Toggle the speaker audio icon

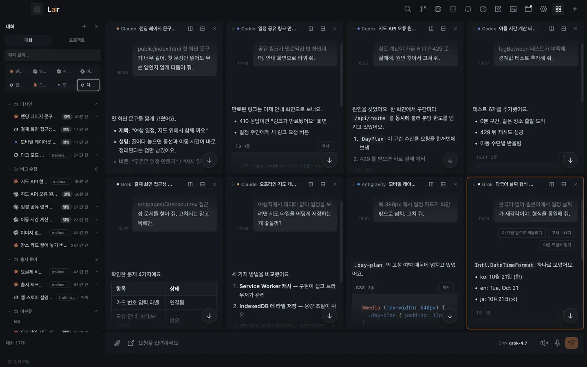(544, 343)
